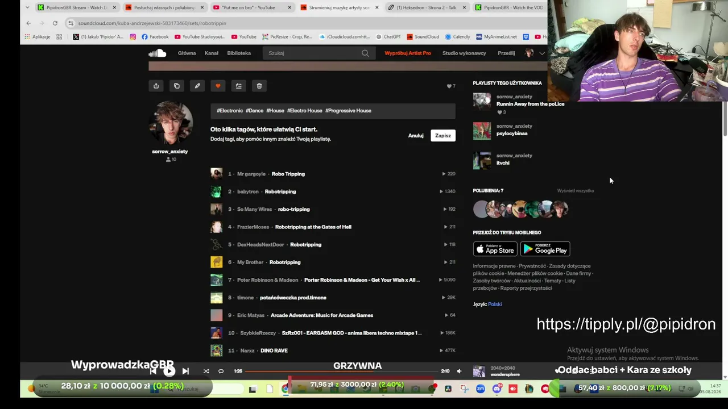The width and height of the screenshot is (728, 409).
Task: Open the Discord icon on the taskbar
Action: point(497,389)
